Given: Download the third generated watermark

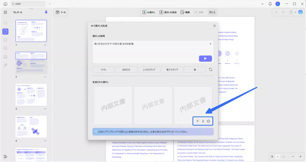Looking at the screenshot, I should [x=203, y=121].
